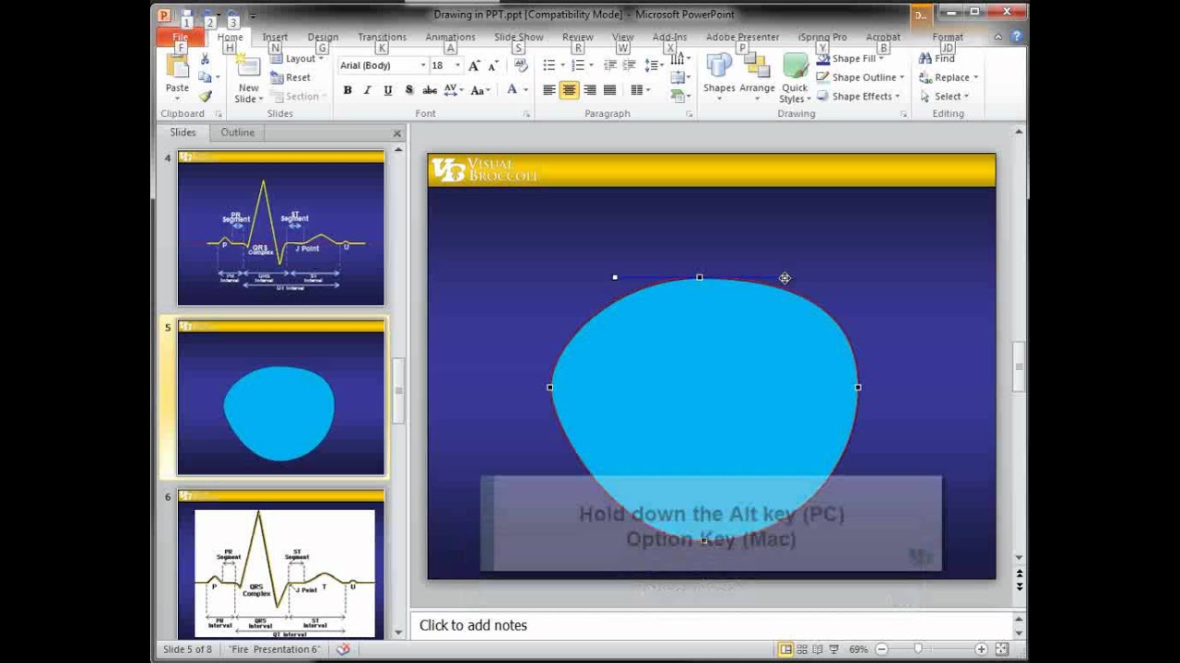Click the Cut scissors icon

(205, 60)
